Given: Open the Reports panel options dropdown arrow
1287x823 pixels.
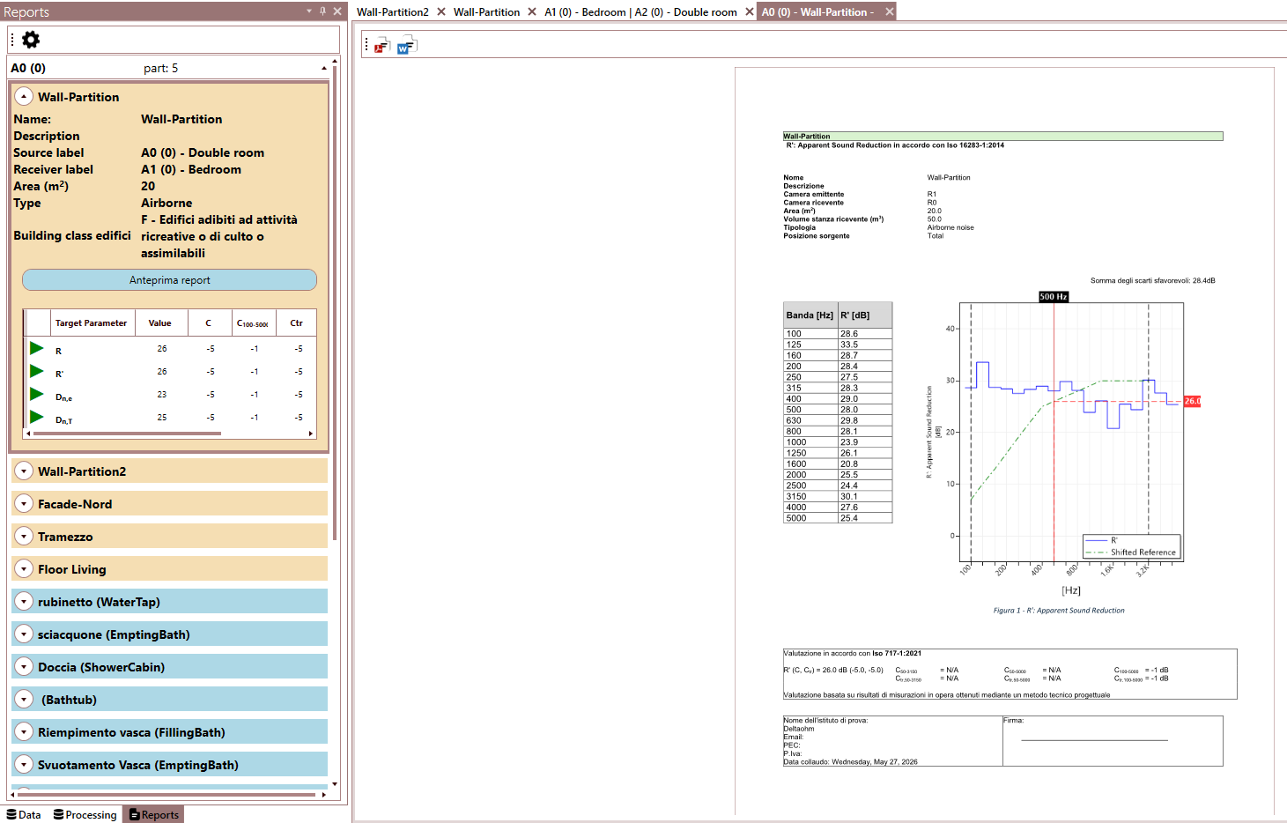Looking at the screenshot, I should (x=309, y=11).
